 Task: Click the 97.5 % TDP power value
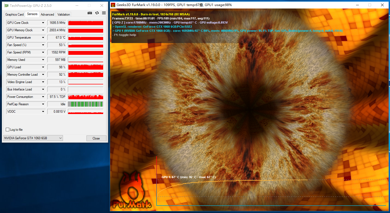click(57, 97)
